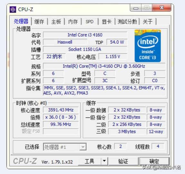The height and width of the screenshot is (174, 185).
Task: Click the processor name field Intel Core i3 4160
Action: click(x=85, y=35)
